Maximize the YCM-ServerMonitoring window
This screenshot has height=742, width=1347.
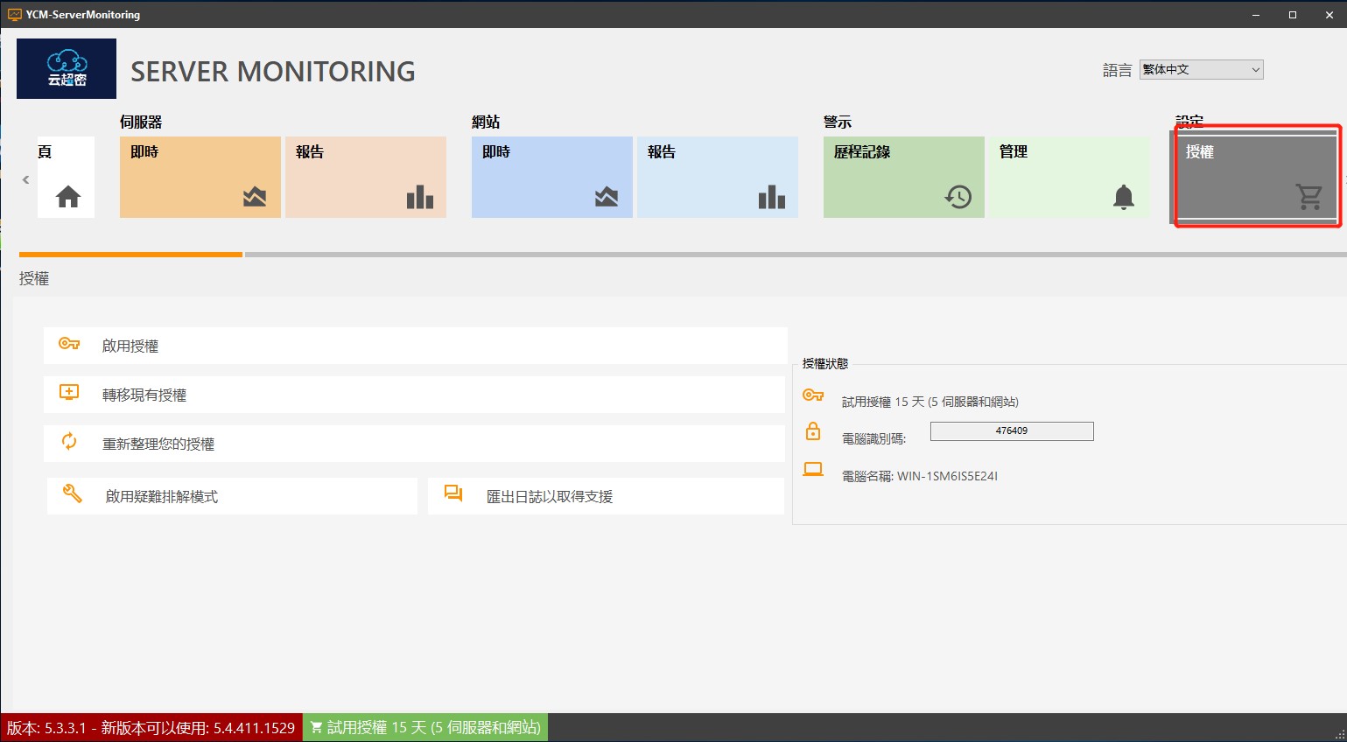(1293, 15)
